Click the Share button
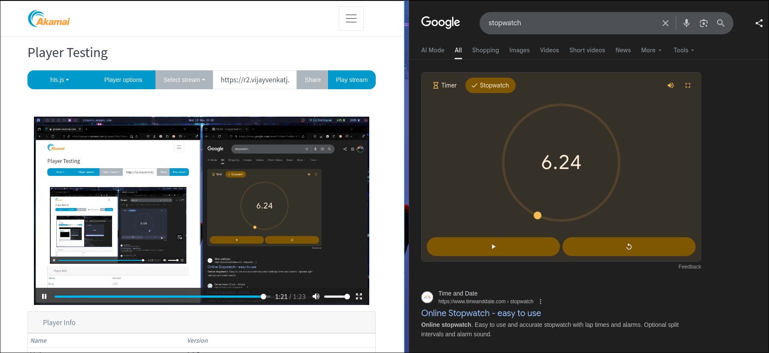 click(x=313, y=80)
